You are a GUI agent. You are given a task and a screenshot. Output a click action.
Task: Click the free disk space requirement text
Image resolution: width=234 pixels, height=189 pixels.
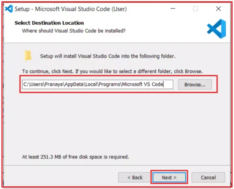[x=75, y=157]
